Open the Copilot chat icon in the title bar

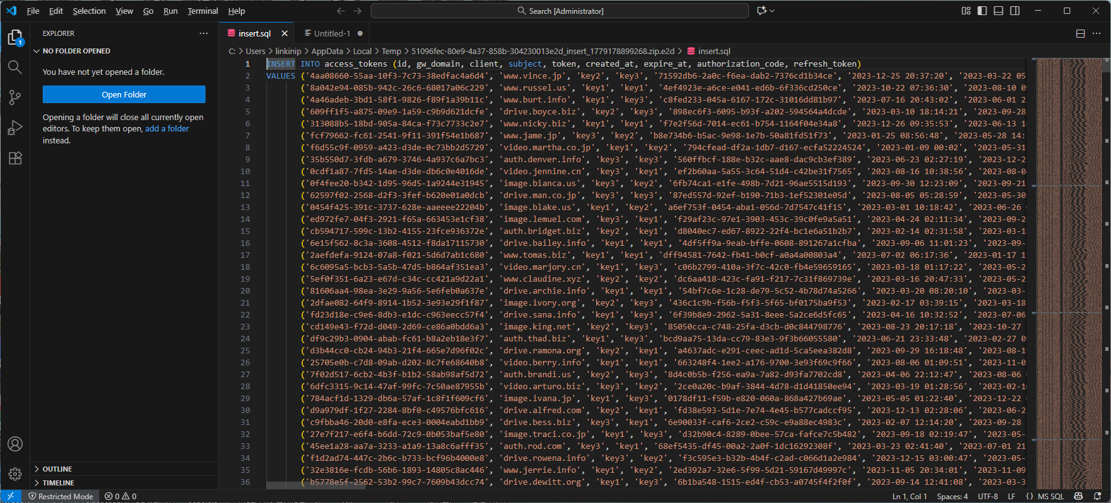762,11
